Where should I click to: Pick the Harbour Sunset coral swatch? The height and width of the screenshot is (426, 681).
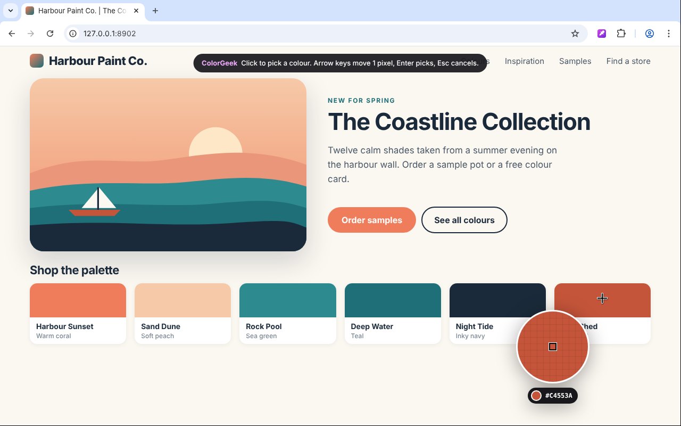78,300
